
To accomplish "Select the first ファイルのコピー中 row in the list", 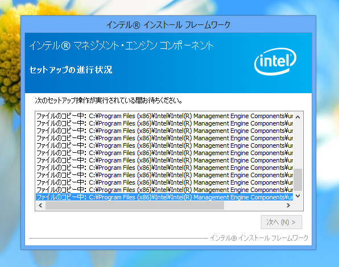I will click(164, 116).
